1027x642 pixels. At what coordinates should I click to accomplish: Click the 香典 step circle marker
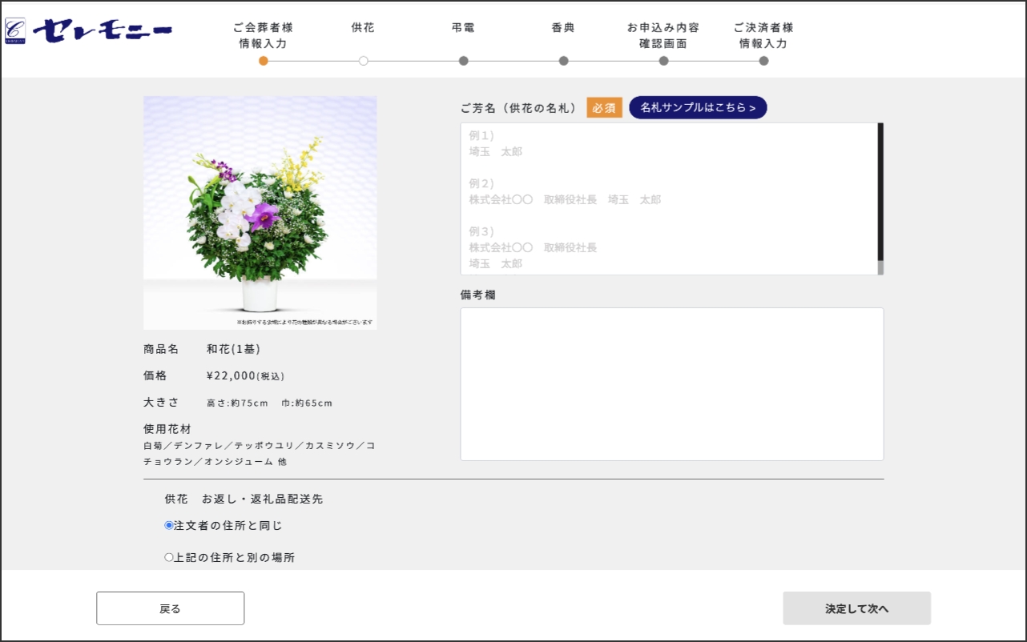click(x=564, y=61)
